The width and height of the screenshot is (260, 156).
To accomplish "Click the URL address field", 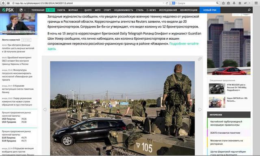I will (x=88, y=3).
